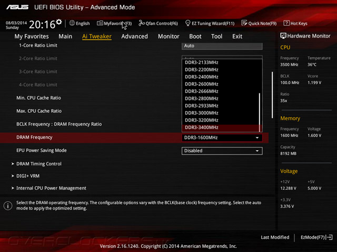Click the Ratio value 35x
337x252 pixels.
point(283,100)
